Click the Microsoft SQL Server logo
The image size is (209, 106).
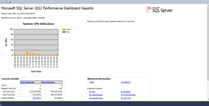click(x=159, y=9)
